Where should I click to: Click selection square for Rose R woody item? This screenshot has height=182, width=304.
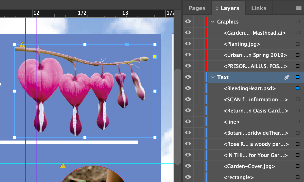[x=298, y=144]
